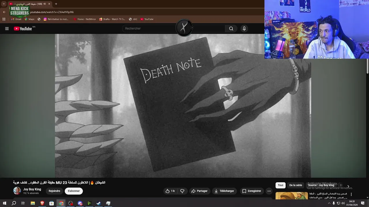Screen dimensions: 369x207
Task: Subscribe with S'abonner button
Action: point(74,191)
